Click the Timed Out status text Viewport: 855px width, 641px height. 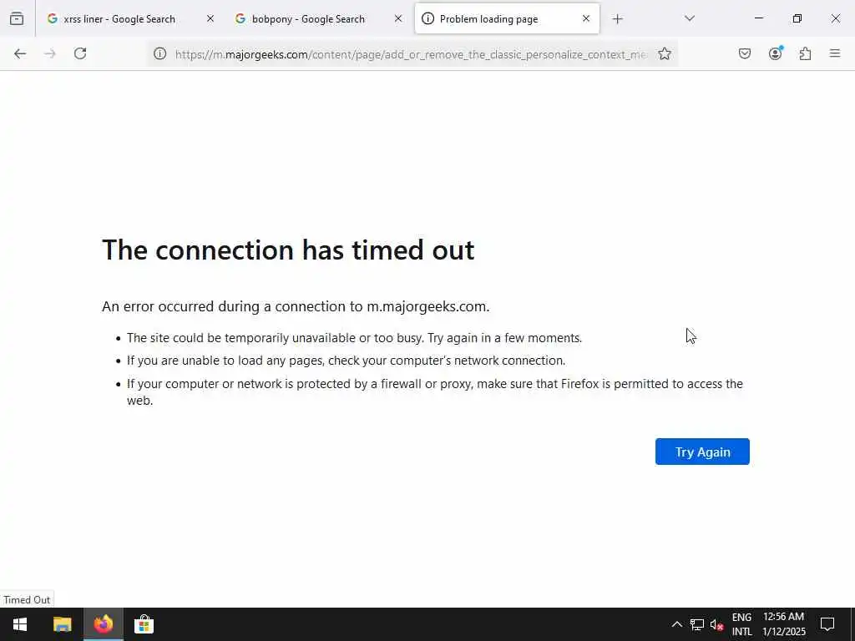(x=27, y=599)
